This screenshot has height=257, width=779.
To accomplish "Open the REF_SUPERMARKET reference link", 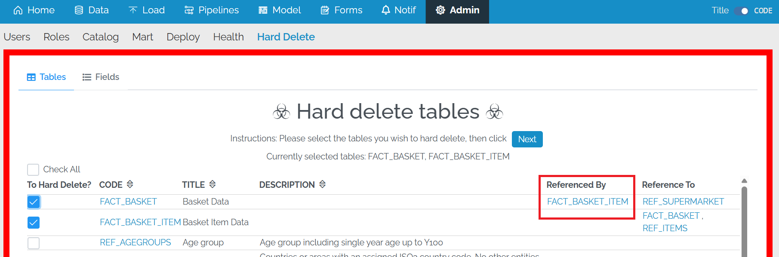I will point(683,202).
